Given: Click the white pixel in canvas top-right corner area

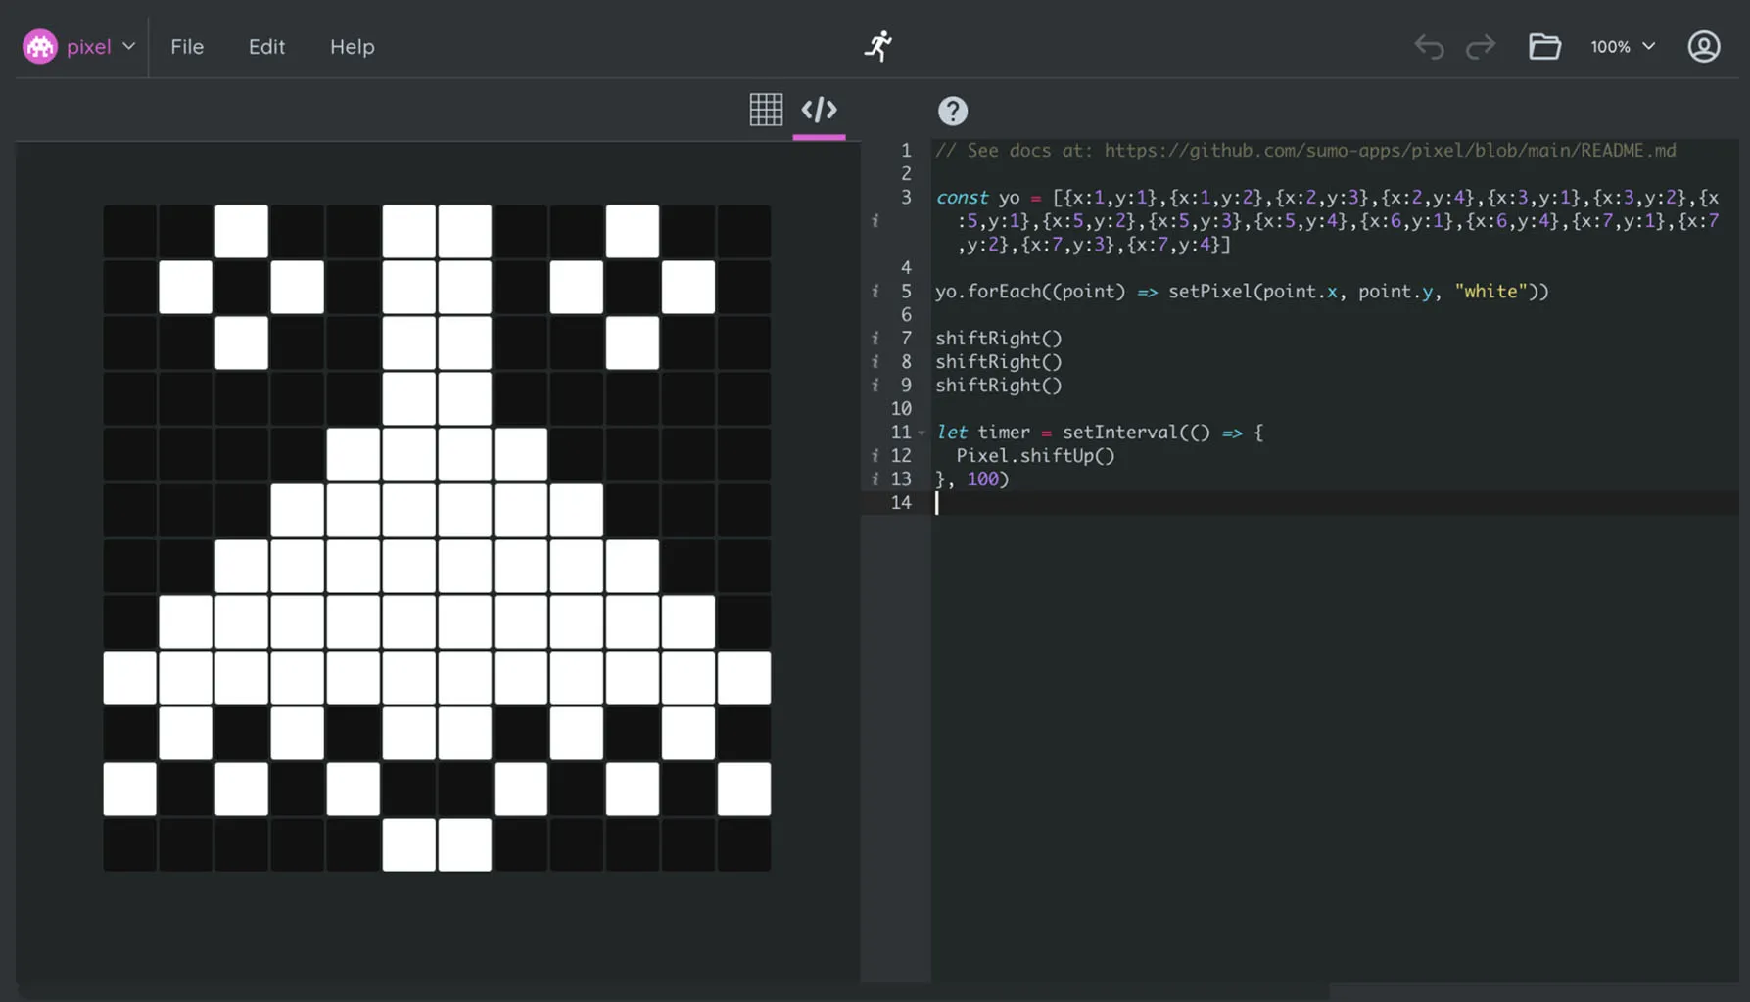Looking at the screenshot, I should (x=632, y=231).
